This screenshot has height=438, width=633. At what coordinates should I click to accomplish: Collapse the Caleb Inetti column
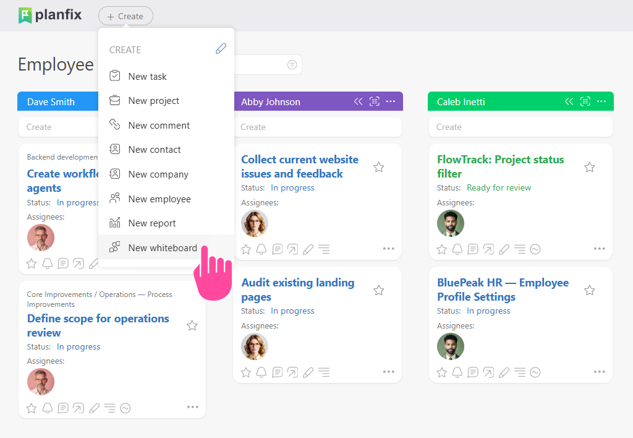[x=569, y=101]
